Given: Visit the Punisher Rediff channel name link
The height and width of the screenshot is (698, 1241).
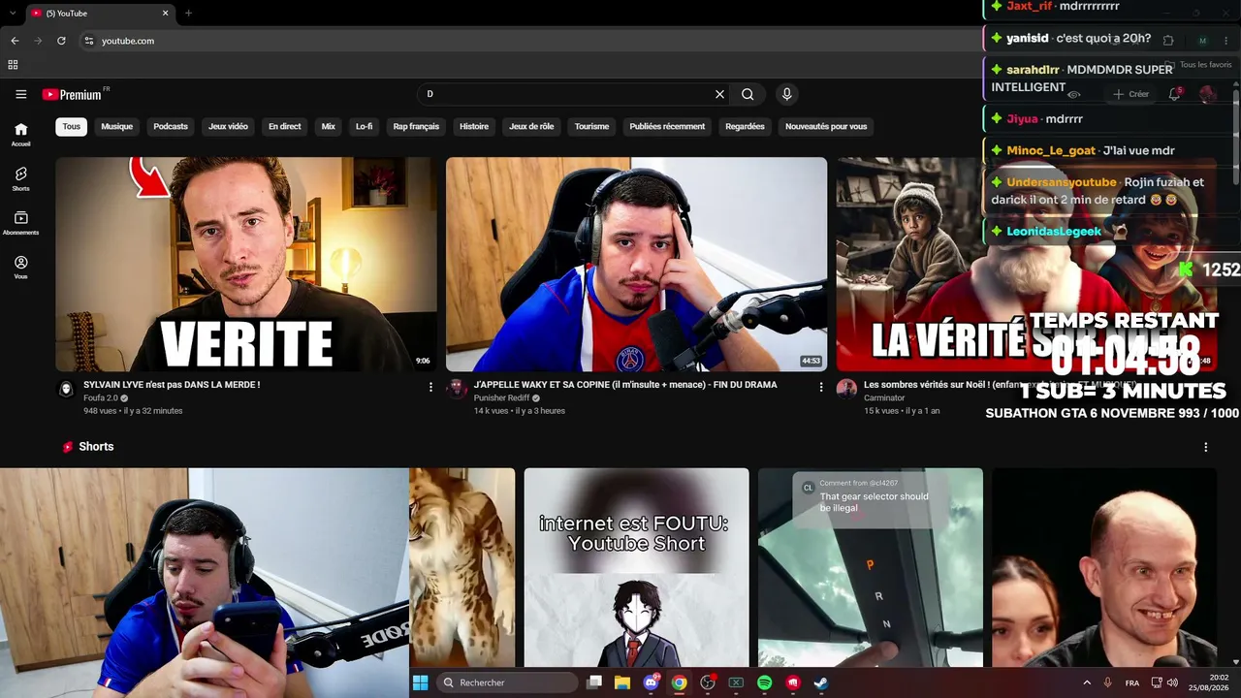Looking at the screenshot, I should click(501, 398).
